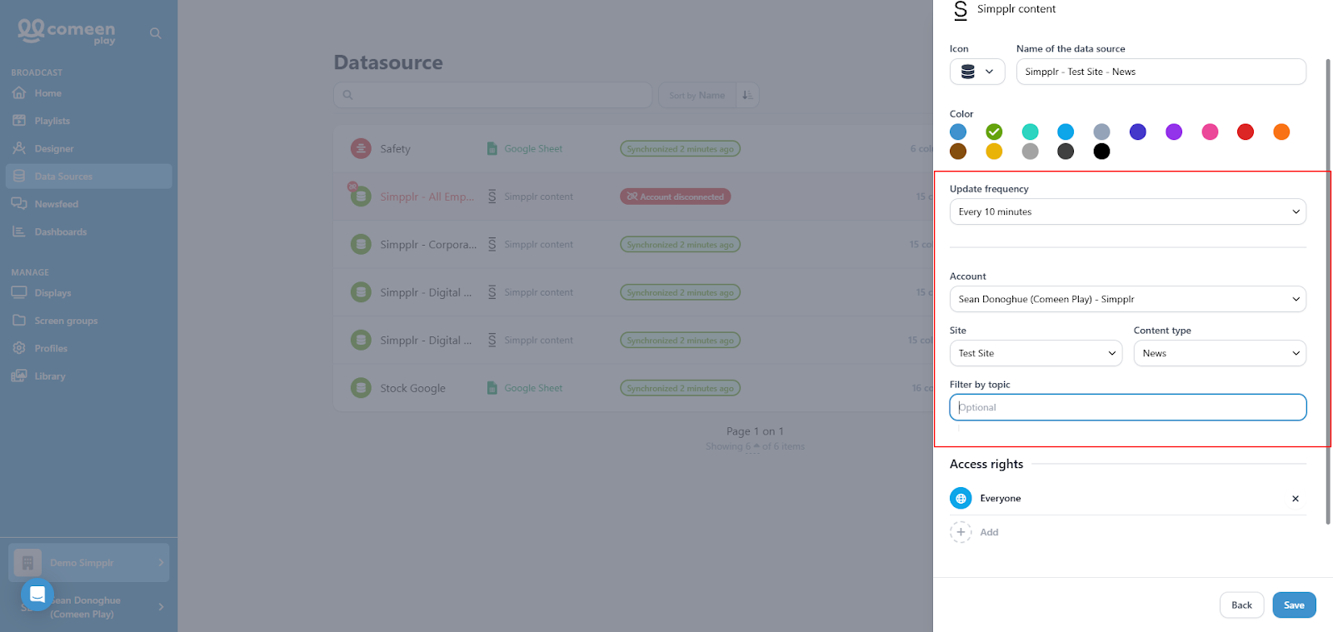
Task: Click Google Sheet label in Safety row
Action: [x=533, y=148]
